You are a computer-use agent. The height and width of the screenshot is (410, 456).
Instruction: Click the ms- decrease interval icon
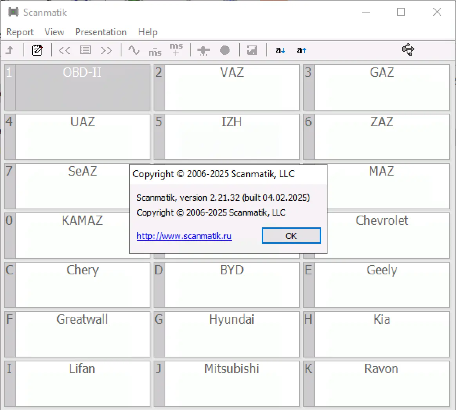point(155,50)
